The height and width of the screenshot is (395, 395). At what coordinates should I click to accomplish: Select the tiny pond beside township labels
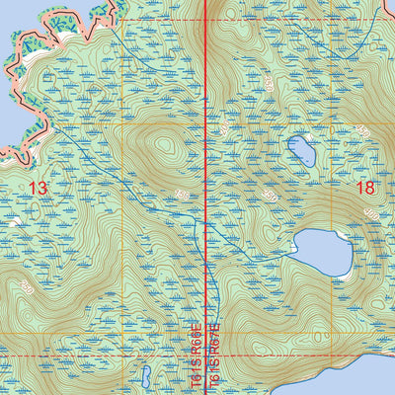[146, 377]
